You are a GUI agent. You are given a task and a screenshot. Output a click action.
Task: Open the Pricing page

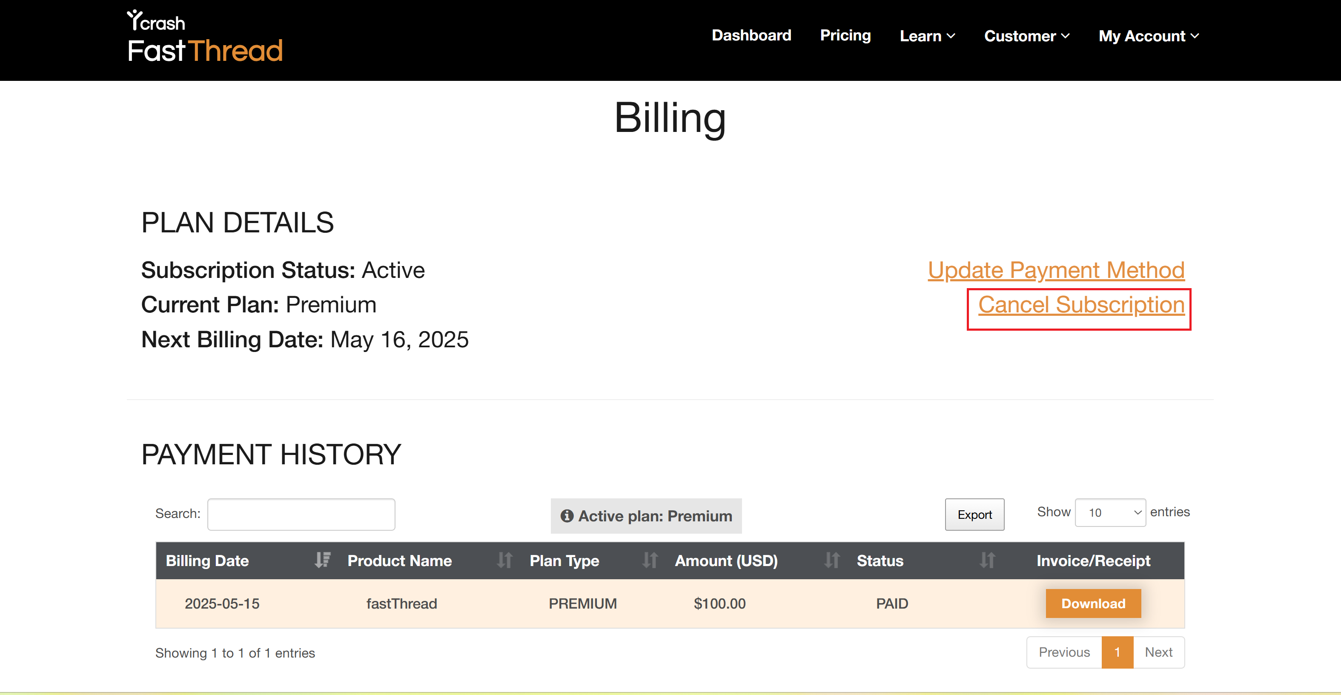(x=845, y=35)
